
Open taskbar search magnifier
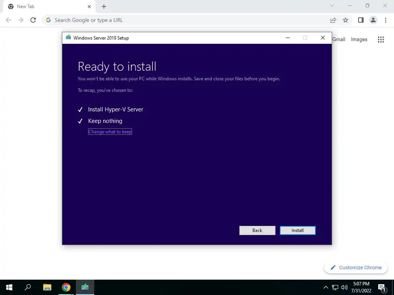click(x=28, y=287)
